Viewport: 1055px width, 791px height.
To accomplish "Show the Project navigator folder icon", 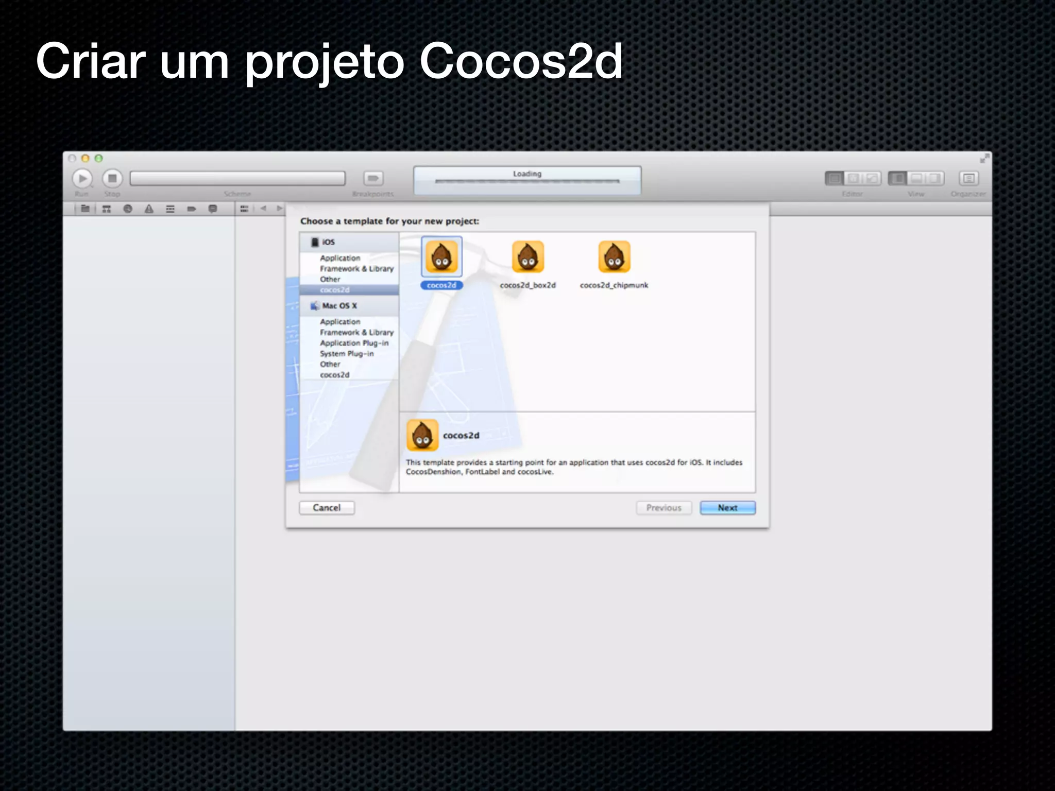I will pos(85,209).
